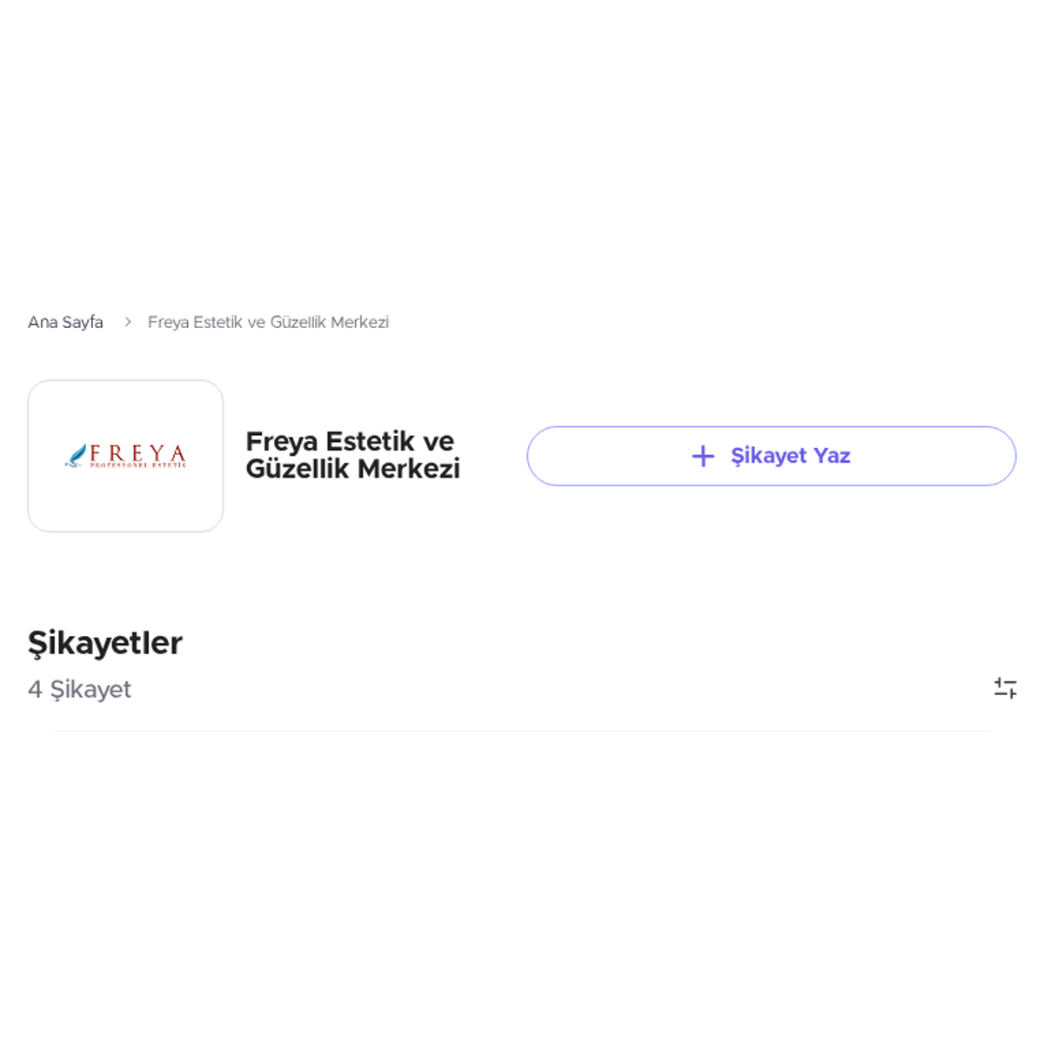The height and width of the screenshot is (1044, 1044).
Task: Click the Şikayet Yaz purple label text
Action: tap(790, 456)
